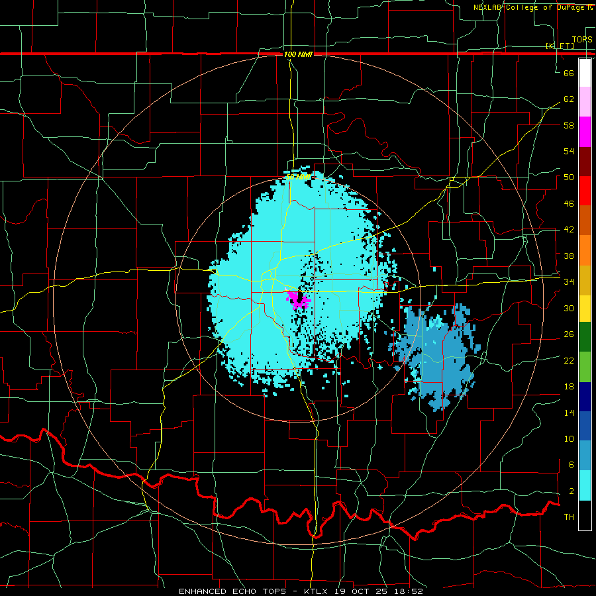Click the legend value "10"
Screen dimensions: 596x596
(x=569, y=438)
